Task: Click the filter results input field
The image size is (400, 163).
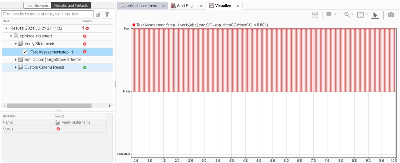Action: point(47,14)
